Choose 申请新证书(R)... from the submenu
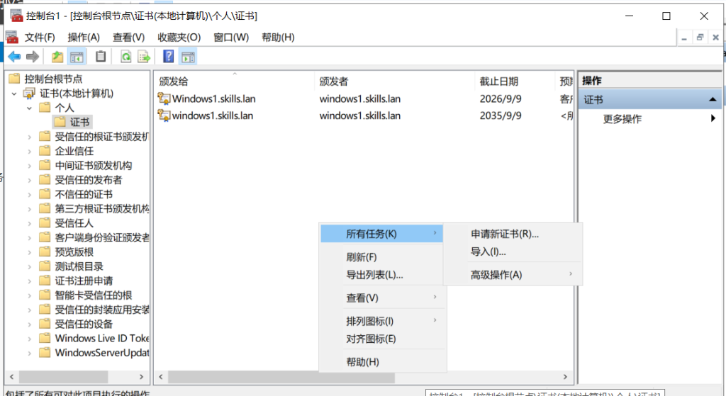This screenshot has height=396, width=726. point(505,234)
